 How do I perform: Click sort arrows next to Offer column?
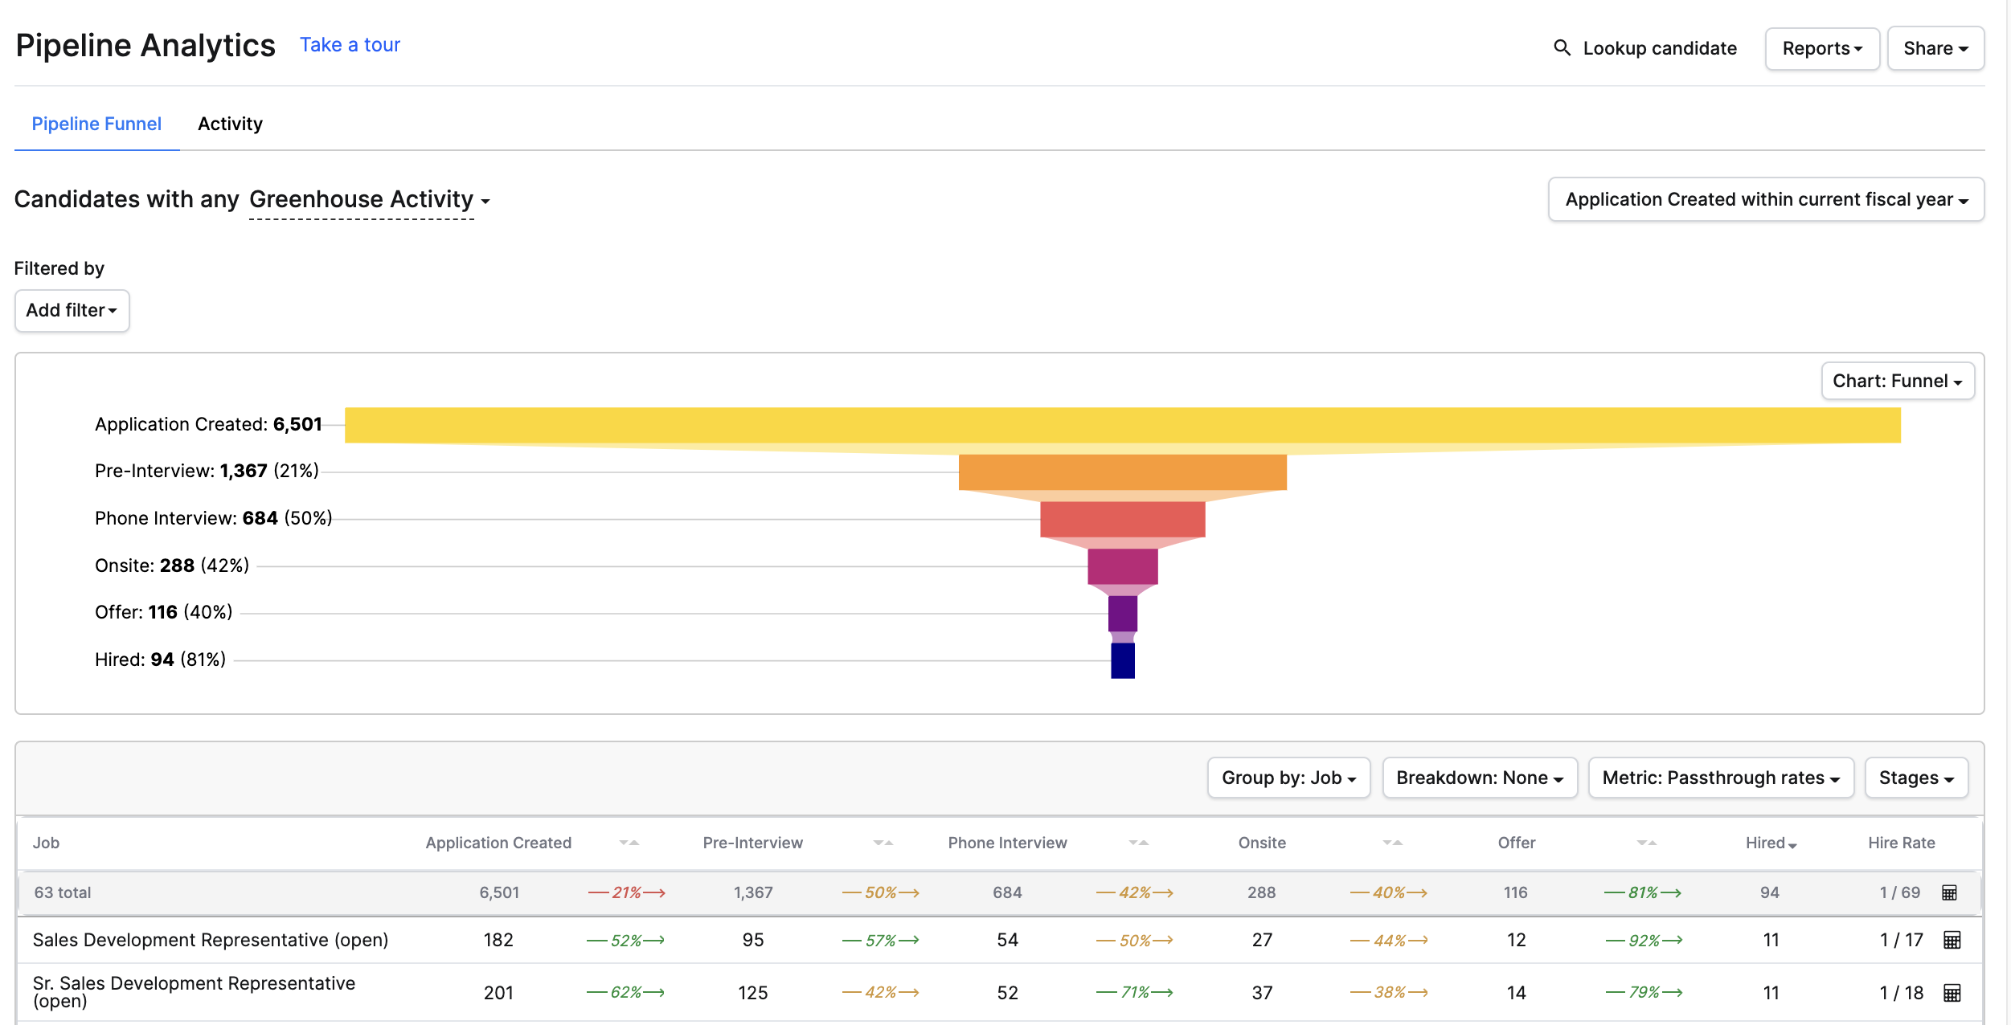pyautogui.click(x=1646, y=843)
